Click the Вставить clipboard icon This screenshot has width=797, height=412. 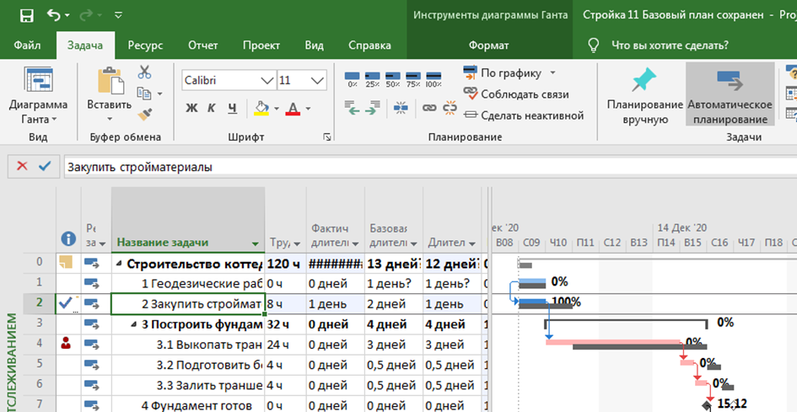(x=110, y=80)
